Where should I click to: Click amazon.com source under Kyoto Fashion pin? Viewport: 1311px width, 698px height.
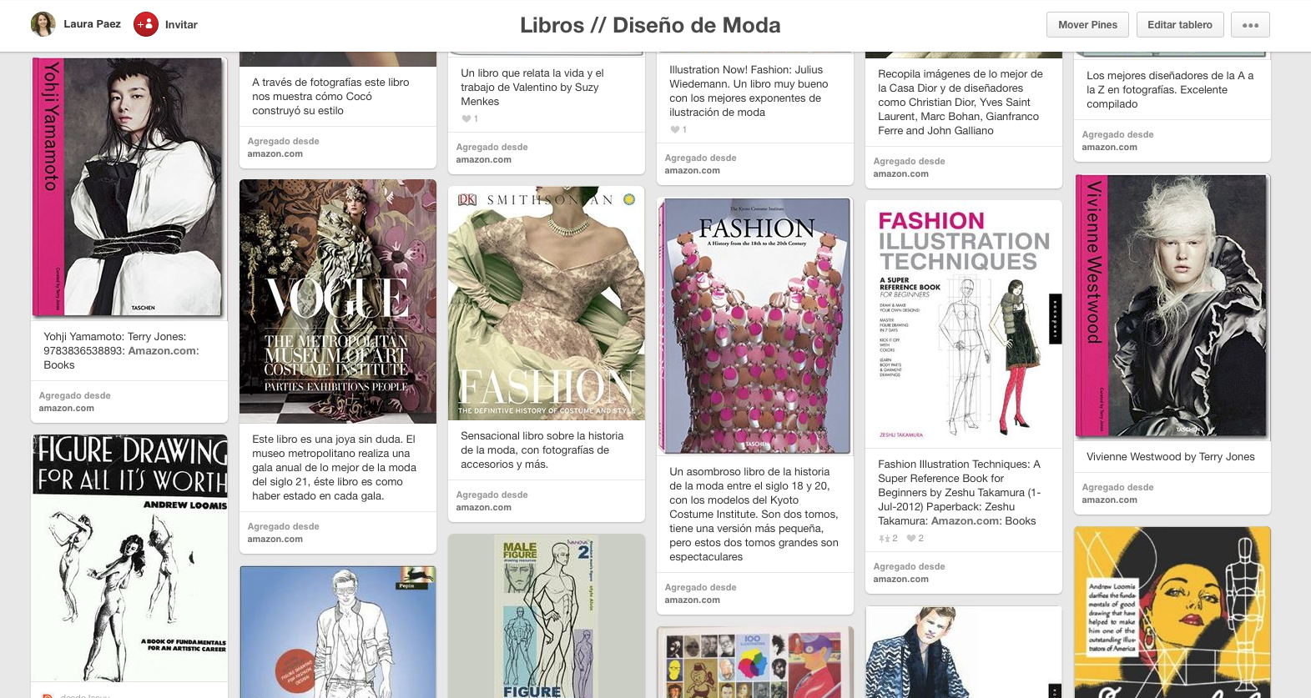coord(693,600)
